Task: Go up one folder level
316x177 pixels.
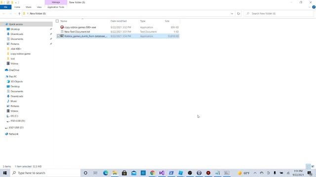Action: 19,14
